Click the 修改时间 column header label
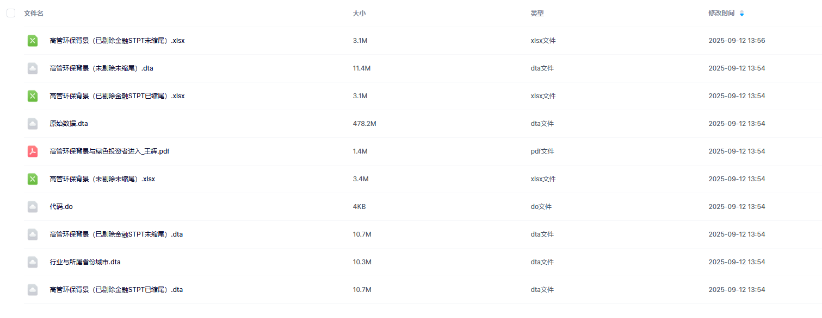This screenshot has height=318, width=822. pyautogui.click(x=721, y=13)
